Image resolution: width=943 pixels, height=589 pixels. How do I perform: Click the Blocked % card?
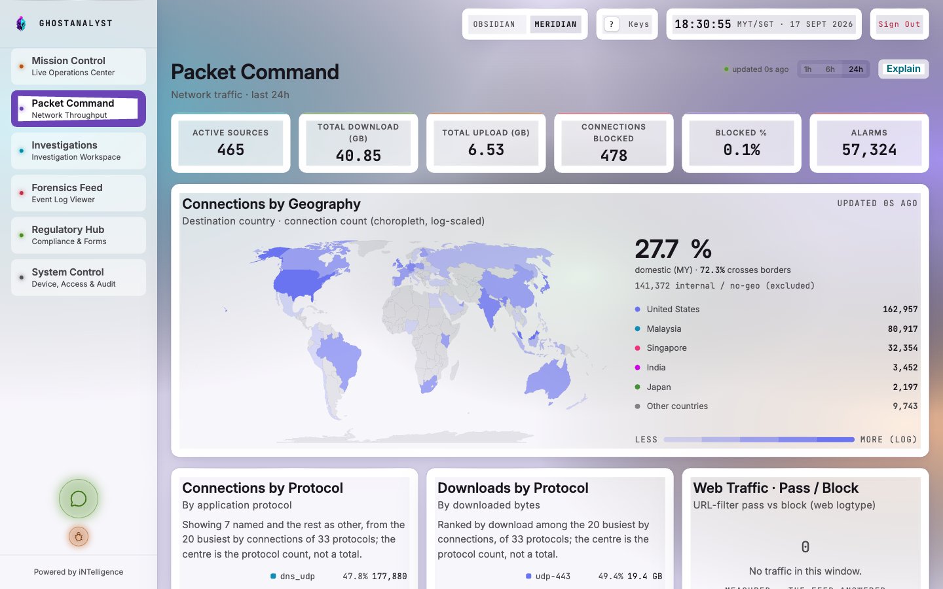741,143
